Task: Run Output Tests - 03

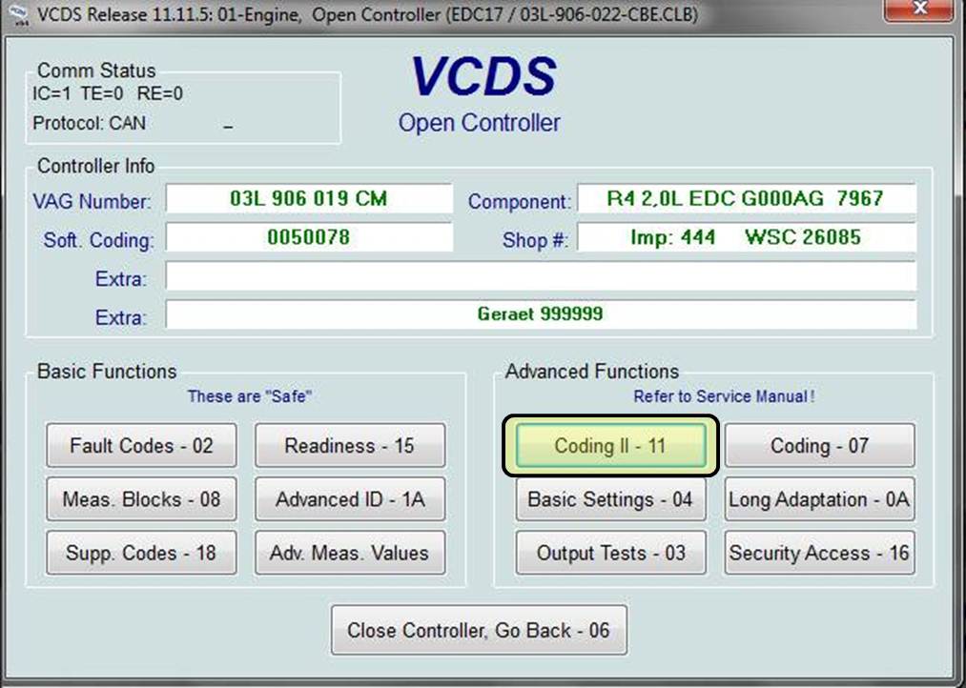Action: click(x=610, y=553)
